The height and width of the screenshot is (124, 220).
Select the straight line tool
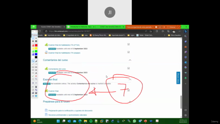[x=33, y=64]
